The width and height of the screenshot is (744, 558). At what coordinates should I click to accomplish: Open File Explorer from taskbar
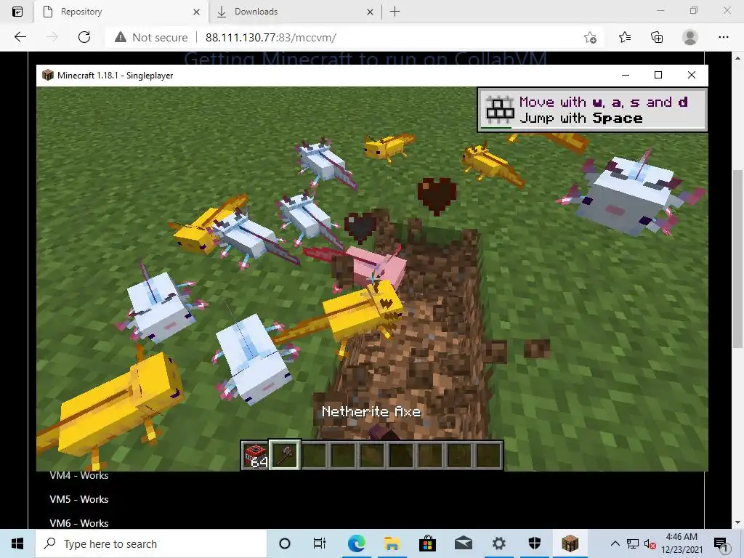(392, 543)
